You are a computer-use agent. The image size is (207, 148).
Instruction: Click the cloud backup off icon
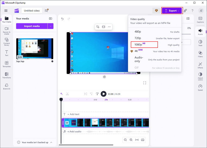47,10
